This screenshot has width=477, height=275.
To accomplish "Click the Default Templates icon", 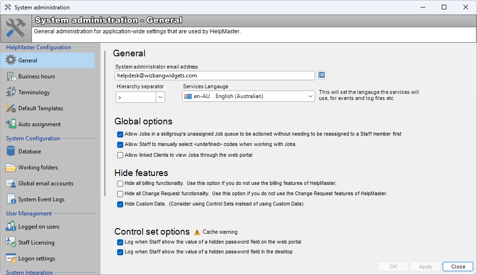I will tap(11, 108).
